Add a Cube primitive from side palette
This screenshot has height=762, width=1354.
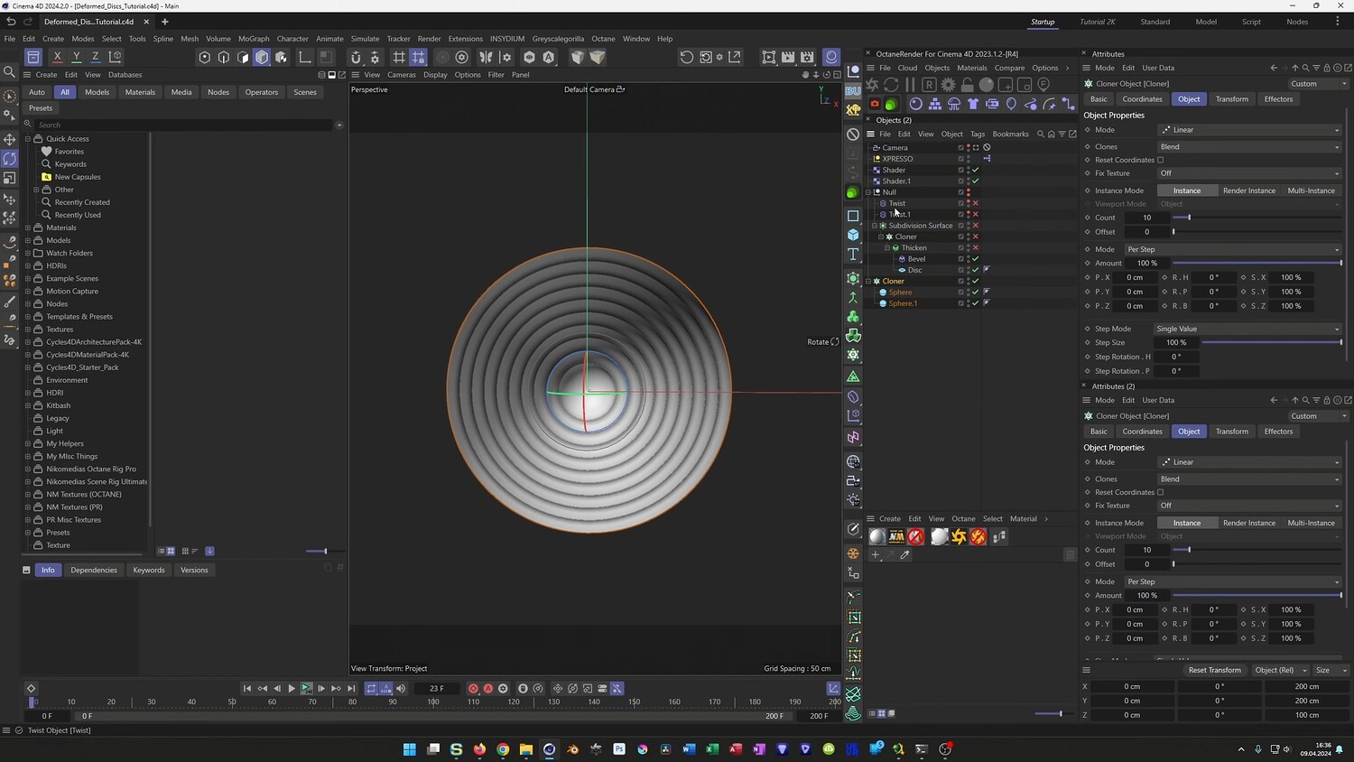(853, 235)
